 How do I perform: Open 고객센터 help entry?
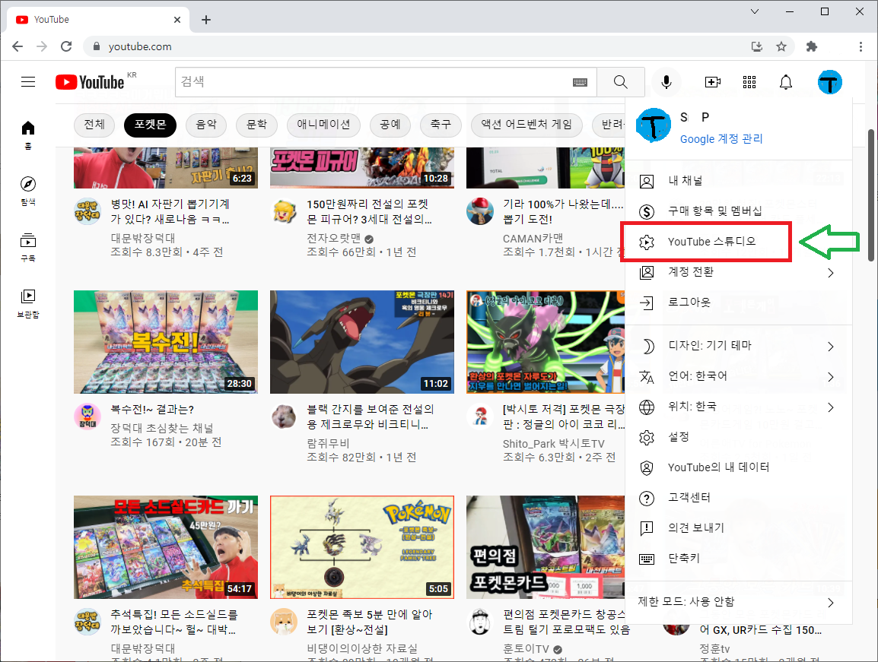[739, 498]
